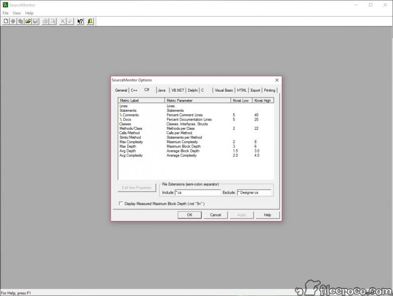This screenshot has height=296, width=393.
Task: Click the context help cursor icon
Action: pos(80,21)
